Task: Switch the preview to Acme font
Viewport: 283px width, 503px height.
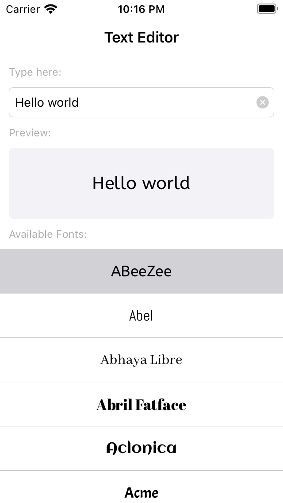Action: pyautogui.click(x=141, y=492)
